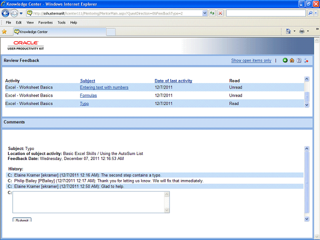This screenshot has width=320, height=240.
Task: Click feedback list scrollbar up arrow
Action: 306,79
